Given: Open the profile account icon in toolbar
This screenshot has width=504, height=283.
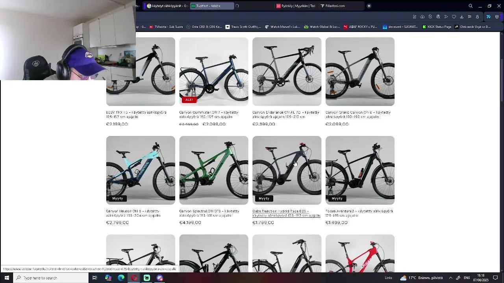Looking at the screenshot, I should tap(477, 17).
